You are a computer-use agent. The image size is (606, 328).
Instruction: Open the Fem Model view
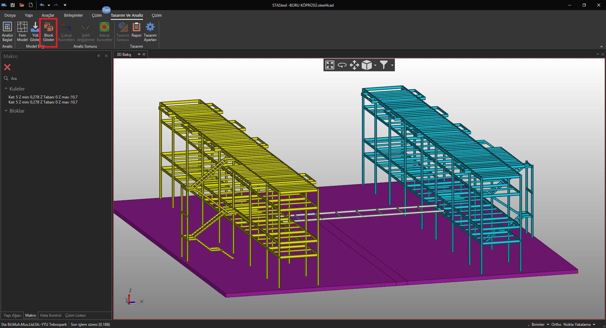click(x=22, y=32)
